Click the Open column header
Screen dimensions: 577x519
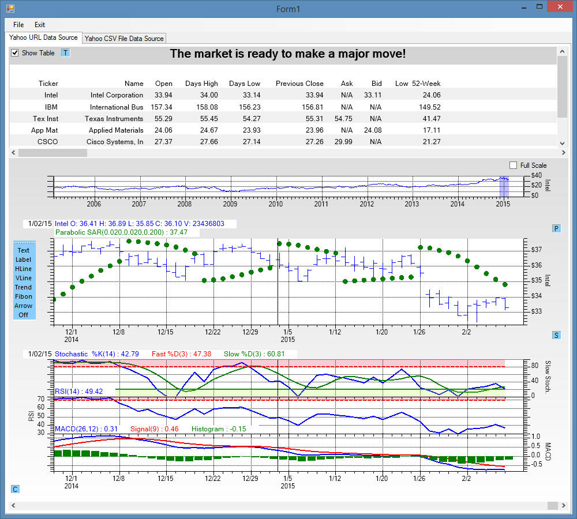pos(164,84)
